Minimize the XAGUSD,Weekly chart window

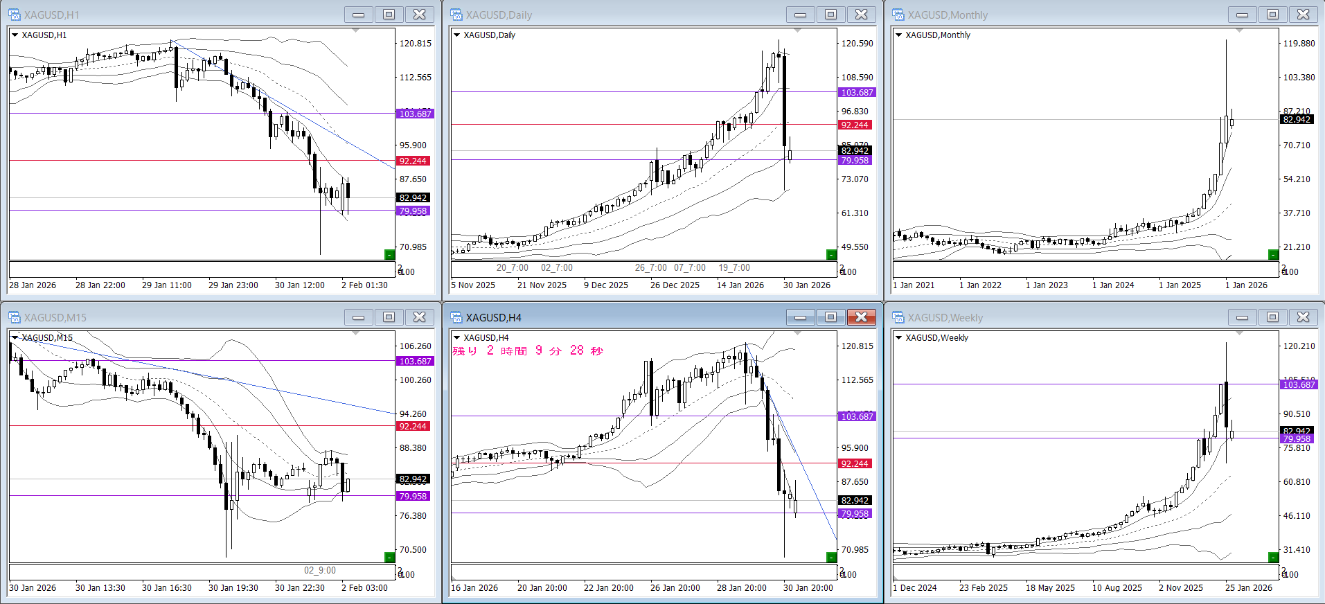(1242, 317)
